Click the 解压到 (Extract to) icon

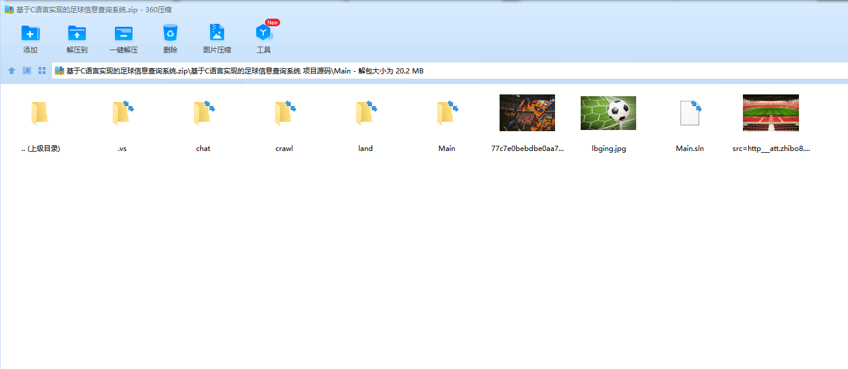pyautogui.click(x=77, y=33)
